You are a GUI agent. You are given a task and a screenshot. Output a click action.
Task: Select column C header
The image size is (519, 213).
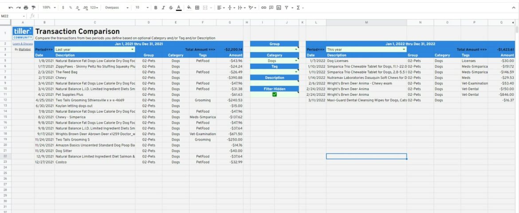tap(95, 22)
